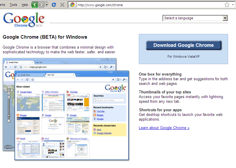Bookmark the page using the star icon

pos(227,5)
